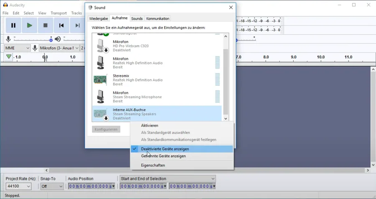Adjust the recording volume slider knob

pos(51,40)
